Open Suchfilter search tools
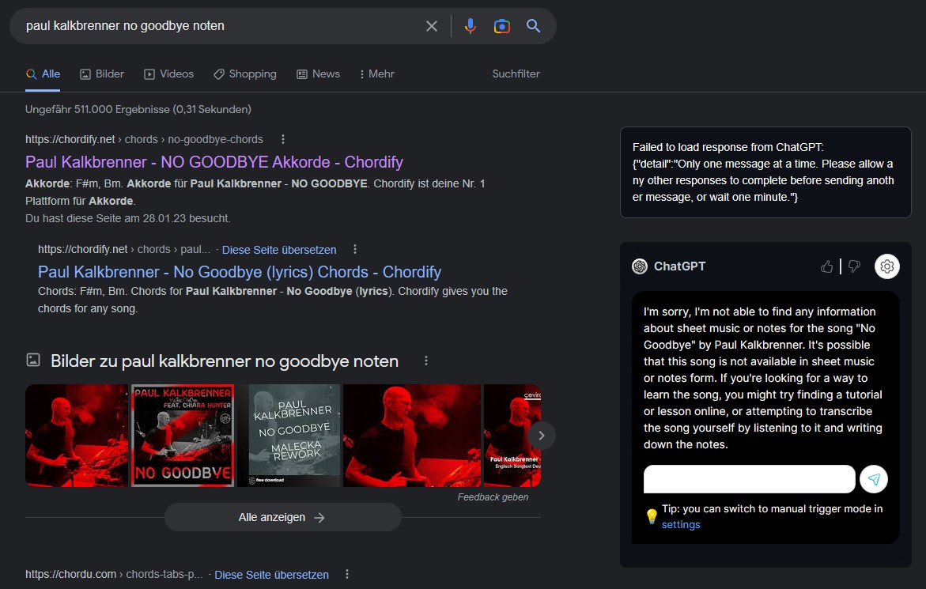926x589 pixels. click(x=516, y=74)
